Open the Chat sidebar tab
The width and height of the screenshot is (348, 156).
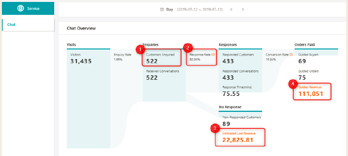tap(28, 25)
